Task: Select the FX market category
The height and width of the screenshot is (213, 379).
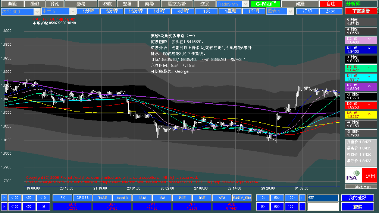Action: point(62,198)
